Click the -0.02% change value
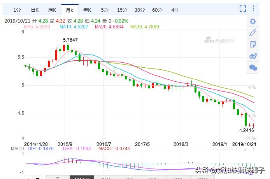 pyautogui.click(x=121, y=21)
